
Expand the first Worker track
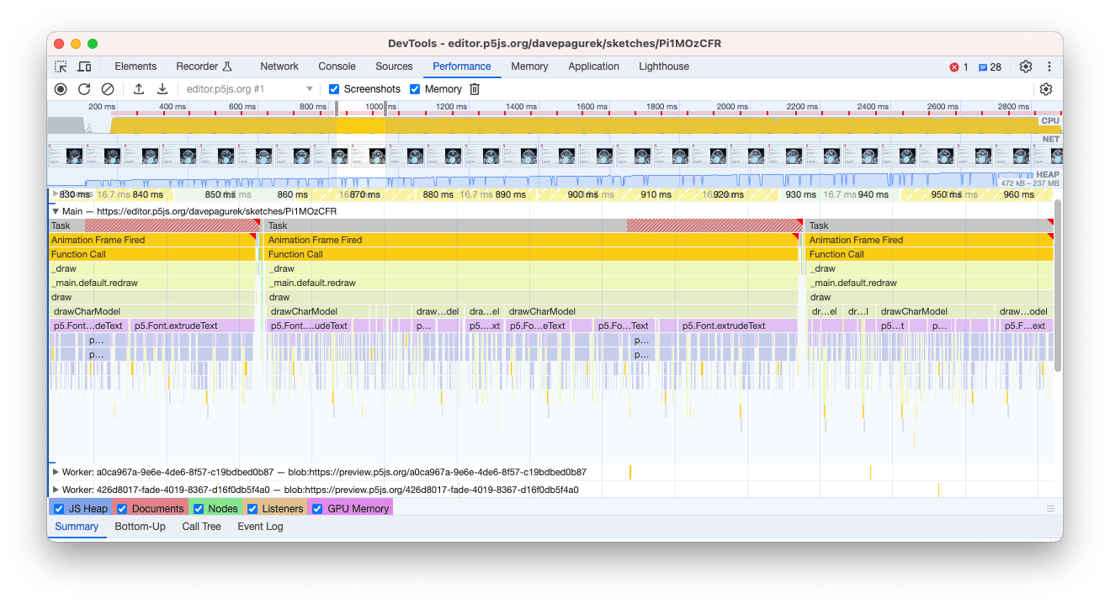(56, 473)
